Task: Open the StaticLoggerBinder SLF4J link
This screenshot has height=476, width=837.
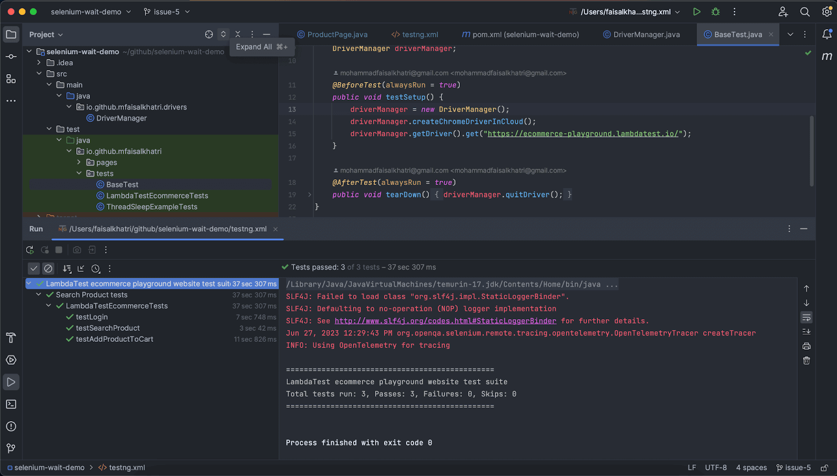Action: coord(445,321)
